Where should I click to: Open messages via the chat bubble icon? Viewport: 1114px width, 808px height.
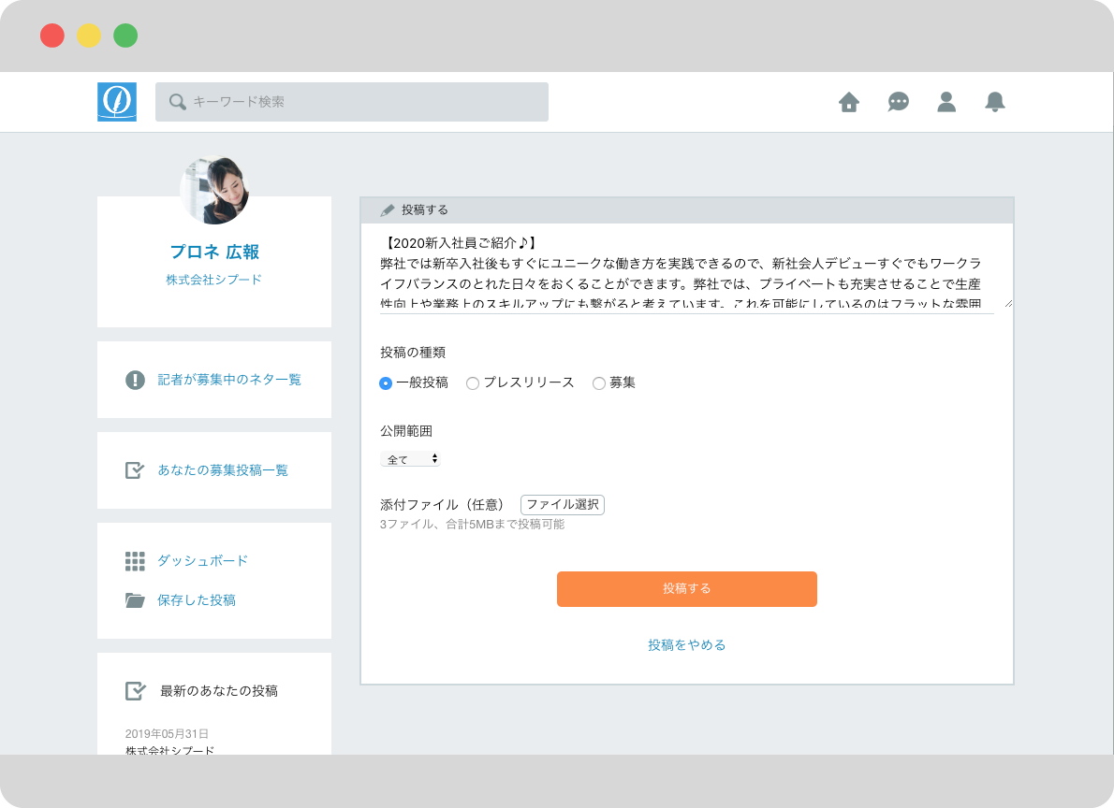tap(899, 102)
